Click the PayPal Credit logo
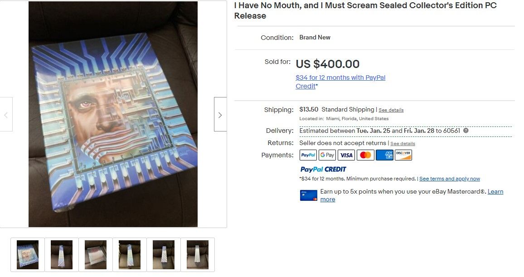This screenshot has width=524, height=277. (323, 169)
